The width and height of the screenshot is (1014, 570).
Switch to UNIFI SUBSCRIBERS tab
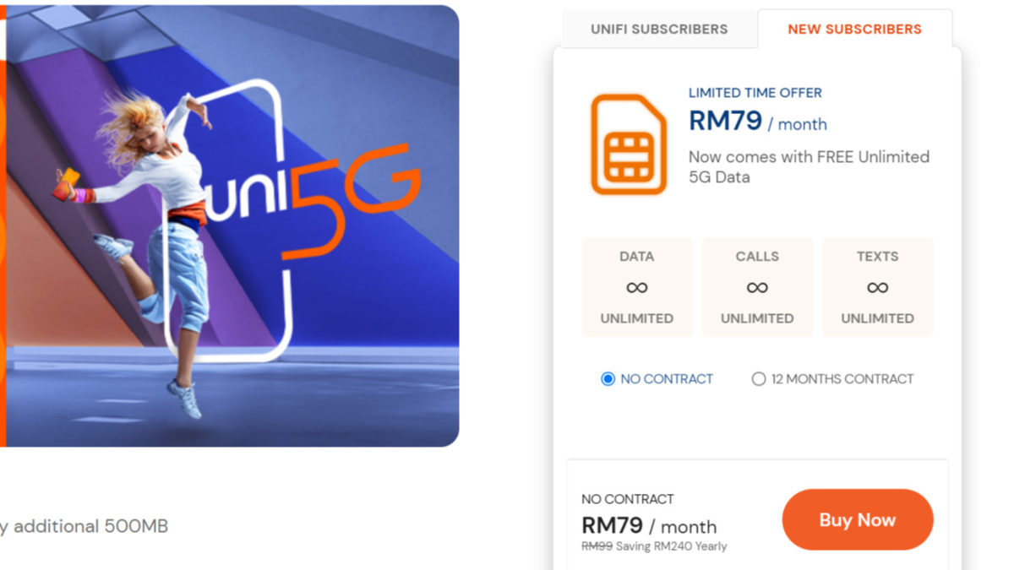click(x=659, y=29)
